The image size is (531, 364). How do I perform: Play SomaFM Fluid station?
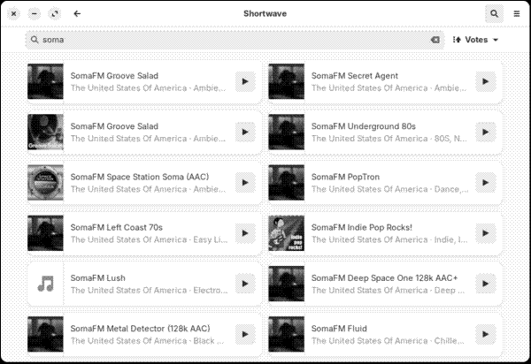click(485, 334)
